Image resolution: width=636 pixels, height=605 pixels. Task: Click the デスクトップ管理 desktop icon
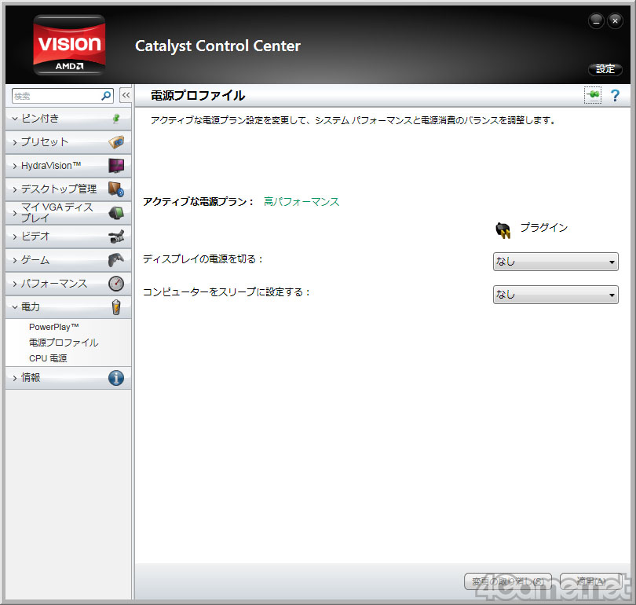click(116, 189)
